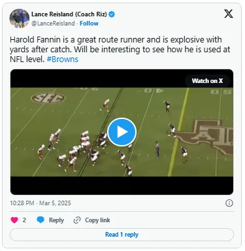245x251 pixels.
Task: Click the Copy link text
Action: click(x=97, y=220)
